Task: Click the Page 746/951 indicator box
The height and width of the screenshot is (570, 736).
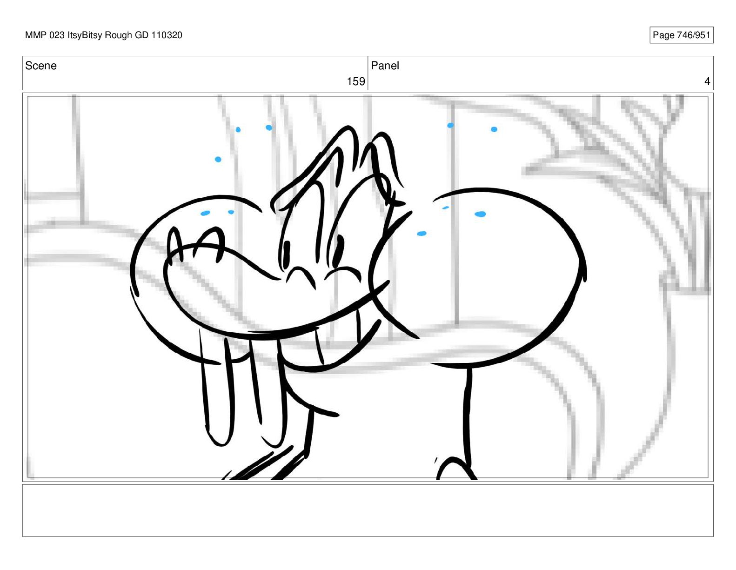Action: (681, 35)
